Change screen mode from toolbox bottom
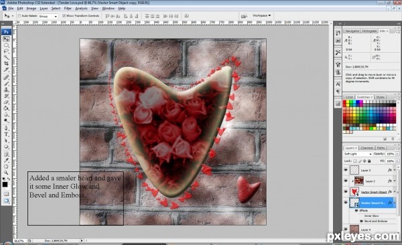 (6, 201)
